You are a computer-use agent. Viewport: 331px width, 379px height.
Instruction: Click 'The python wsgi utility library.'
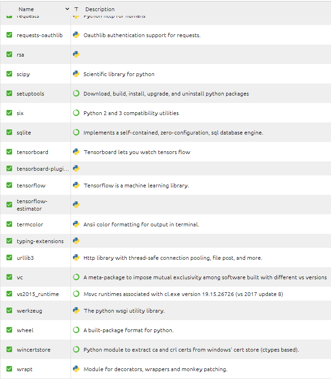point(124,311)
